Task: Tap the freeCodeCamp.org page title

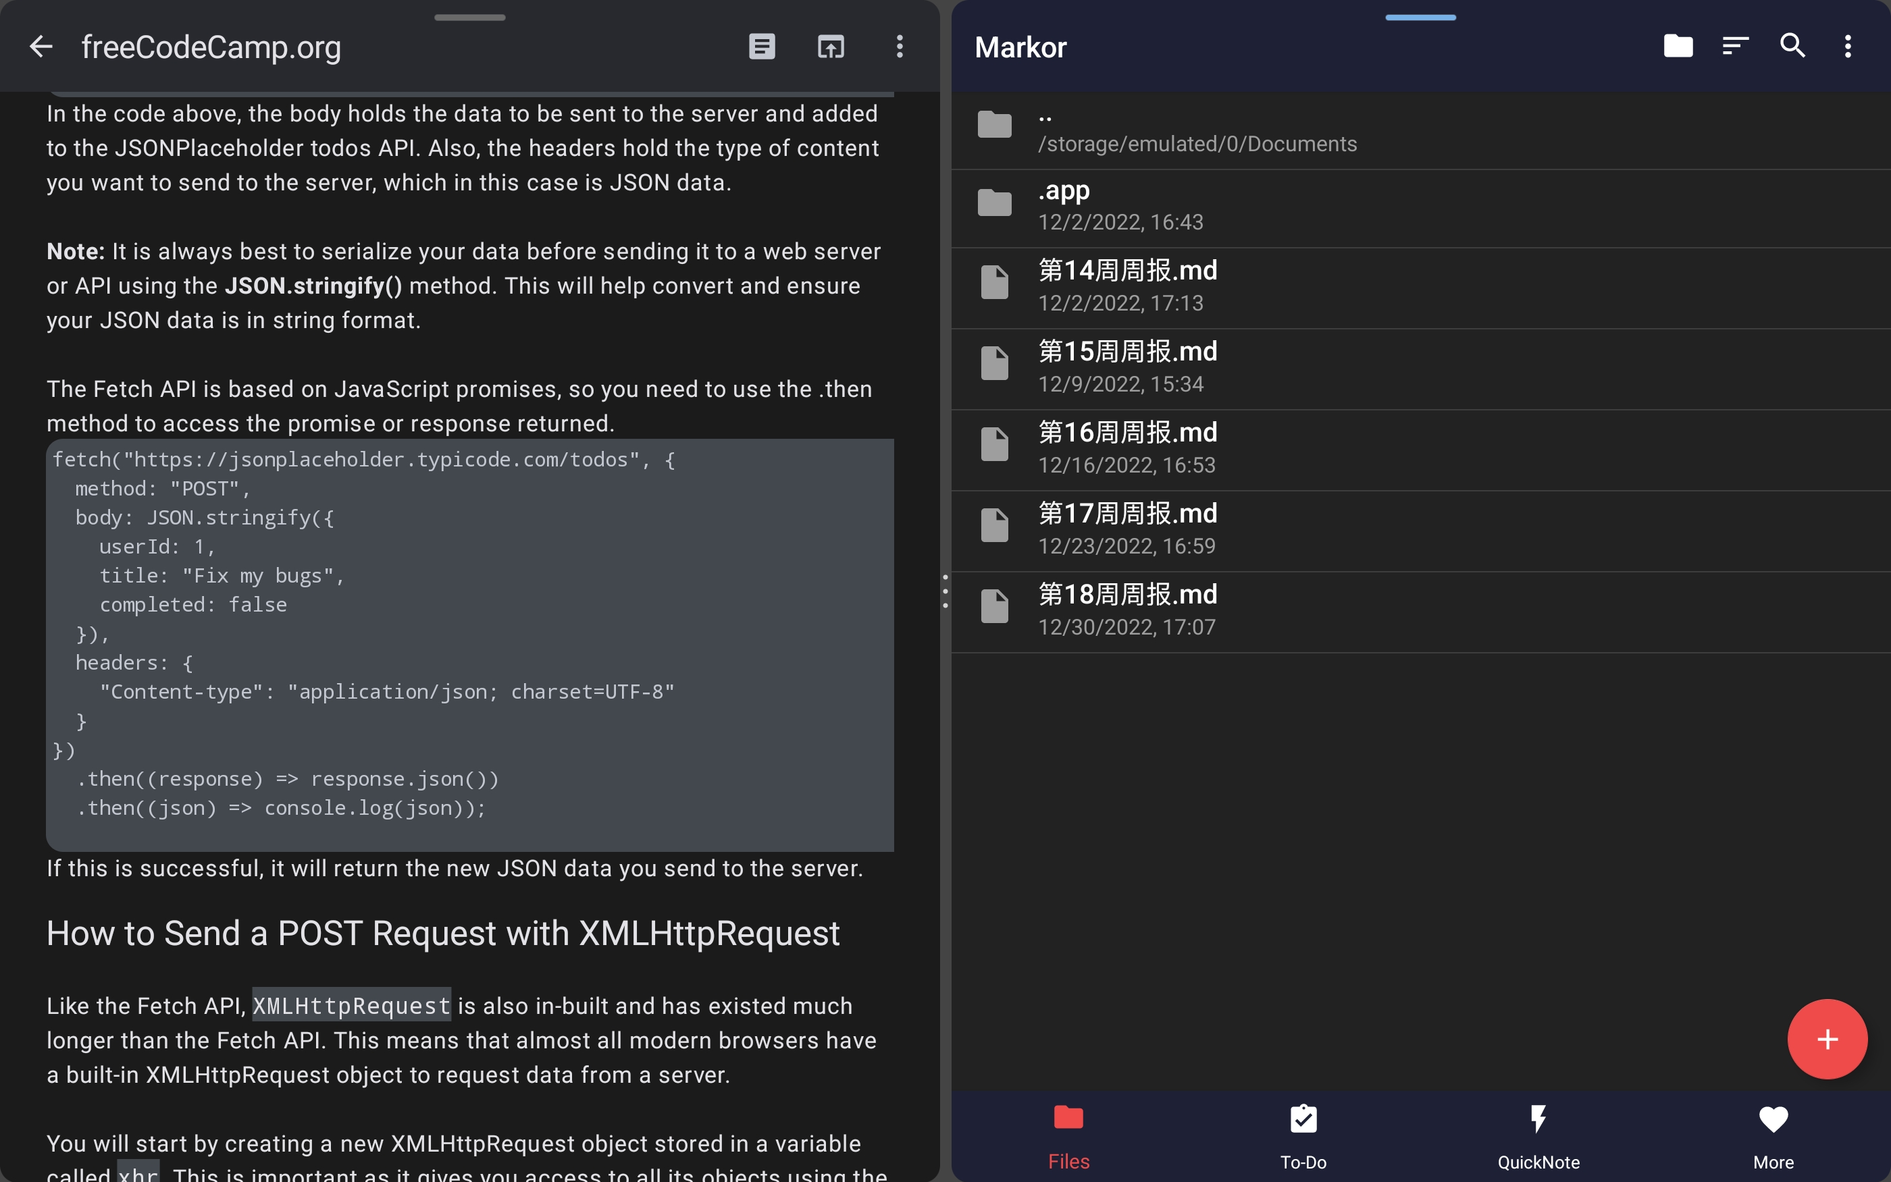Action: (x=212, y=46)
